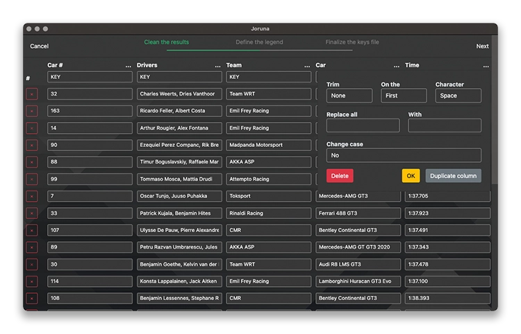521x334 pixels.
Task: Remove the car 107 row via its X icon
Action: point(31,230)
